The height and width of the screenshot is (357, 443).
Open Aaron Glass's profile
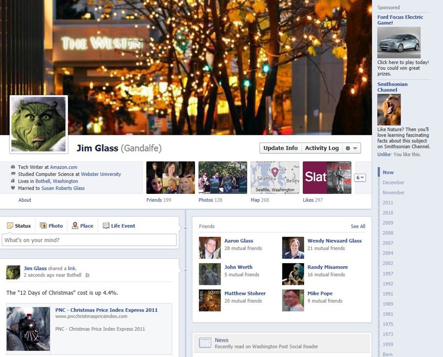[239, 241]
